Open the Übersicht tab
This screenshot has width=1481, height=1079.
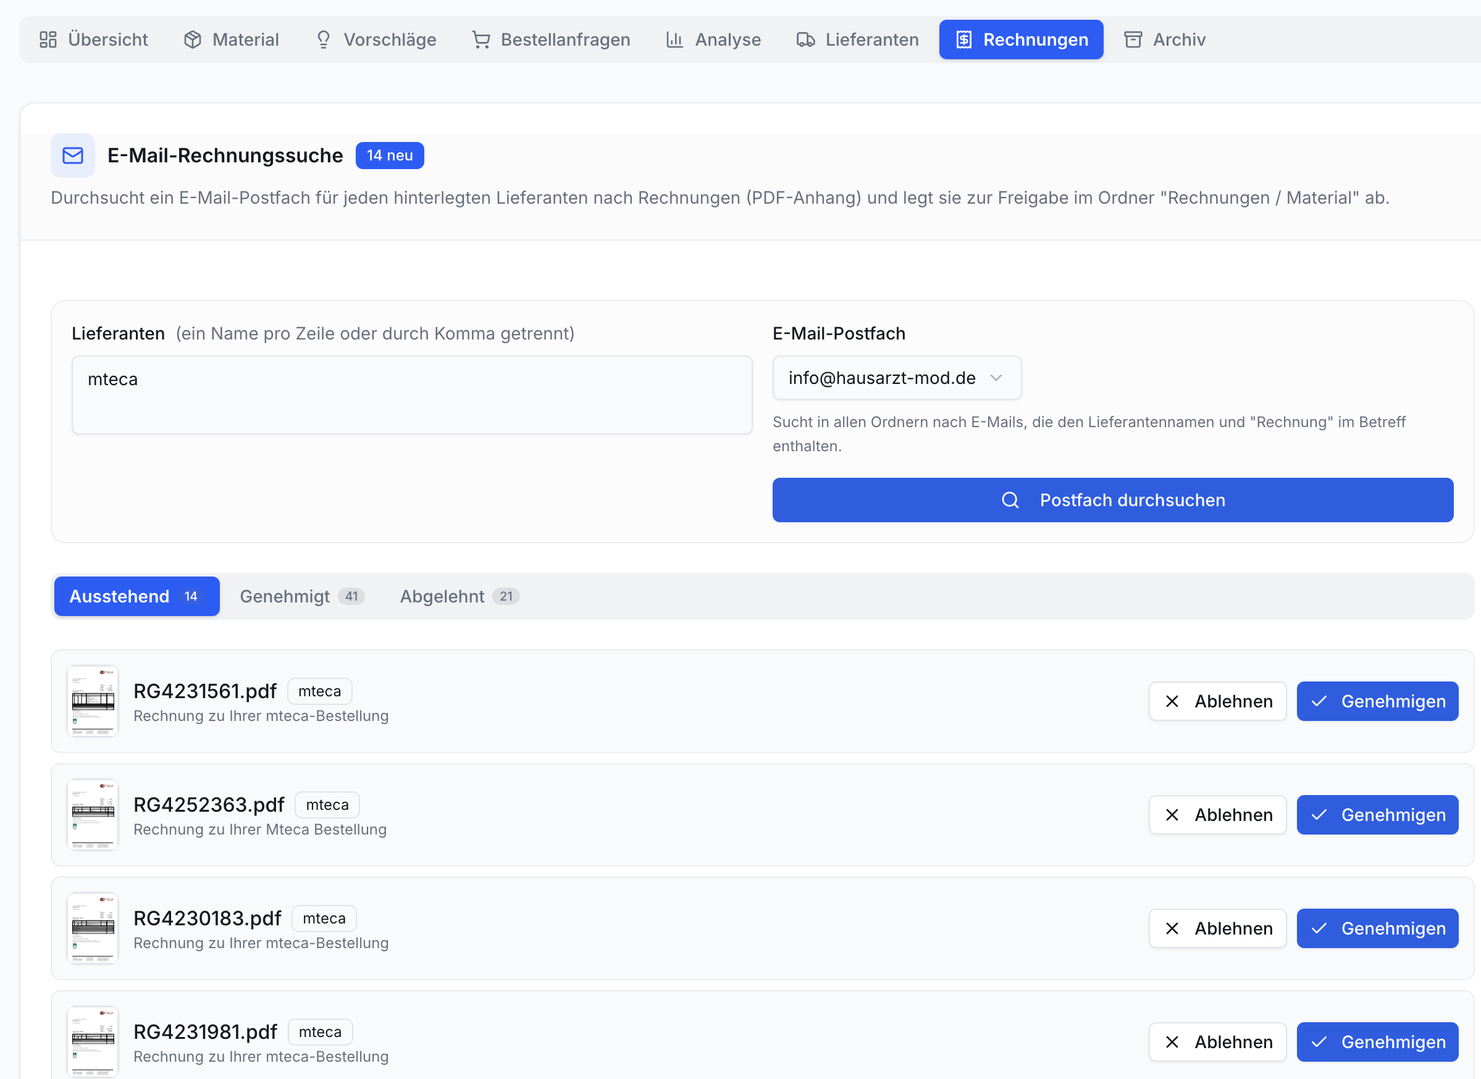(x=93, y=40)
